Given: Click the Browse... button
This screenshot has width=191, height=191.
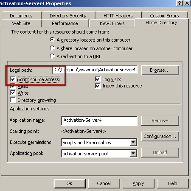Looking at the screenshot, I should pyautogui.click(x=160, y=70).
